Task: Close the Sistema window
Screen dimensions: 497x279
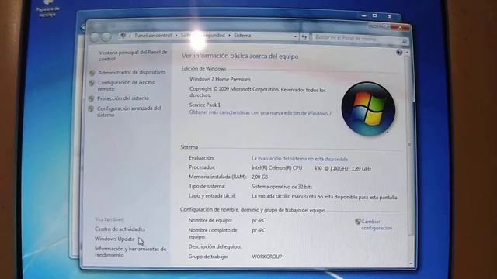Action: pyautogui.click(x=400, y=27)
